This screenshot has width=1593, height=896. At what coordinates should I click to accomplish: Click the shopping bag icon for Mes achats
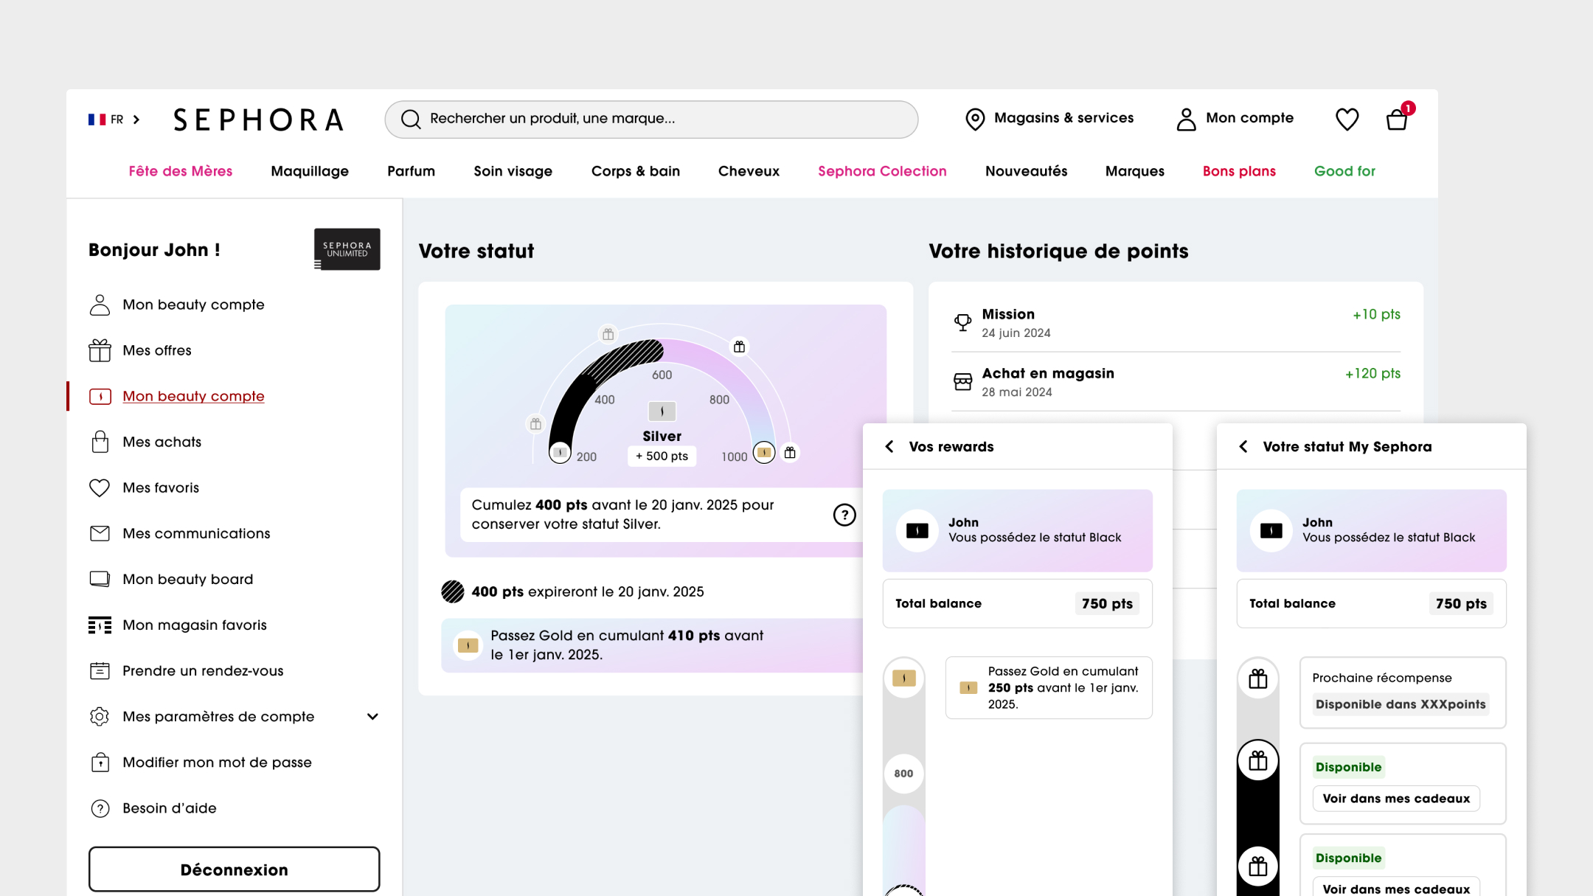[100, 442]
